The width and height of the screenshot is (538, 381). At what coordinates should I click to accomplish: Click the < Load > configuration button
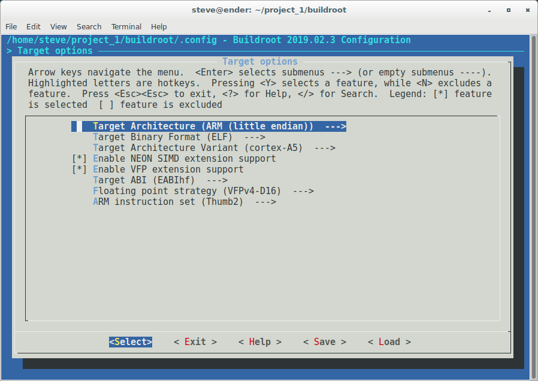(389, 341)
